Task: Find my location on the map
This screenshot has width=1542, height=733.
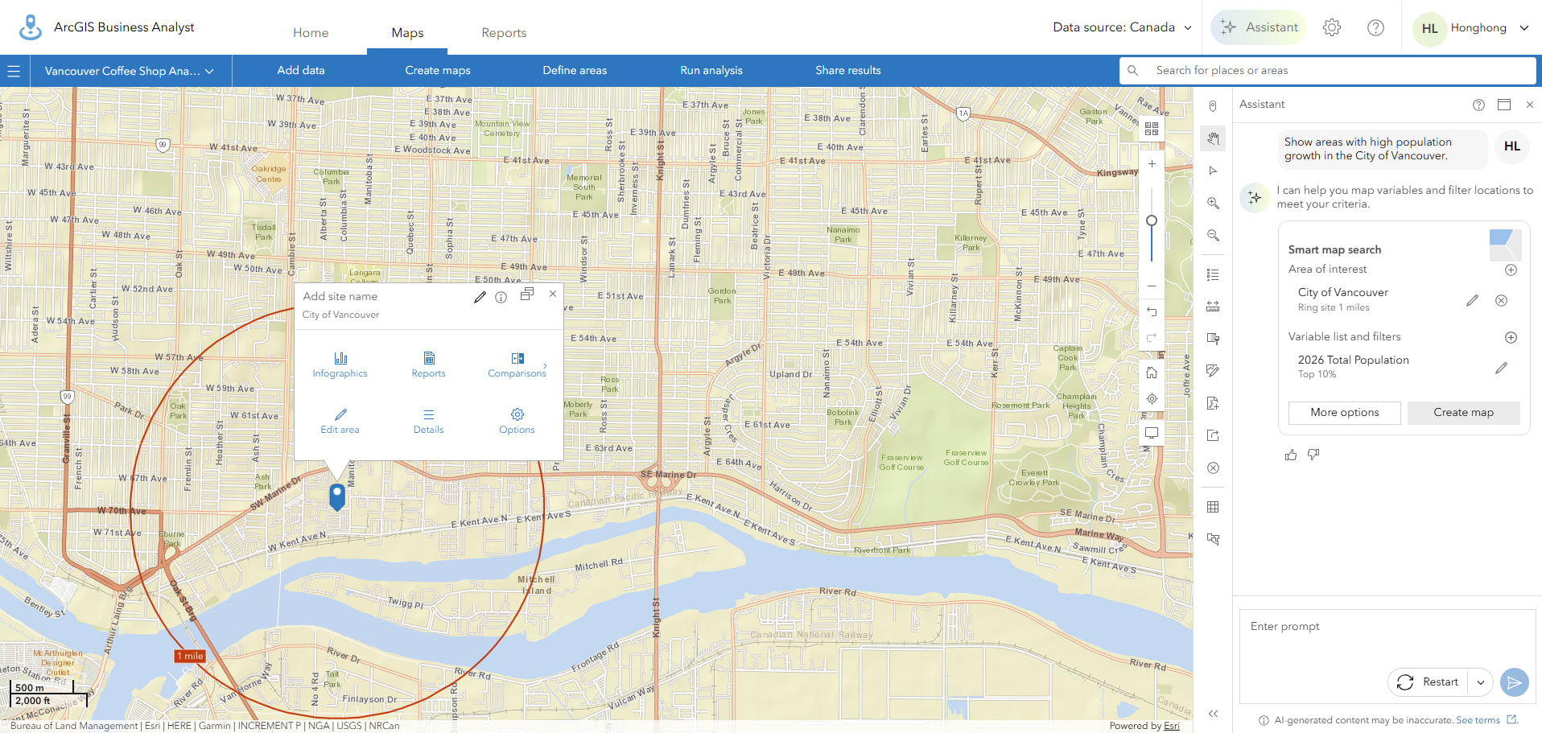Action: tap(1152, 398)
